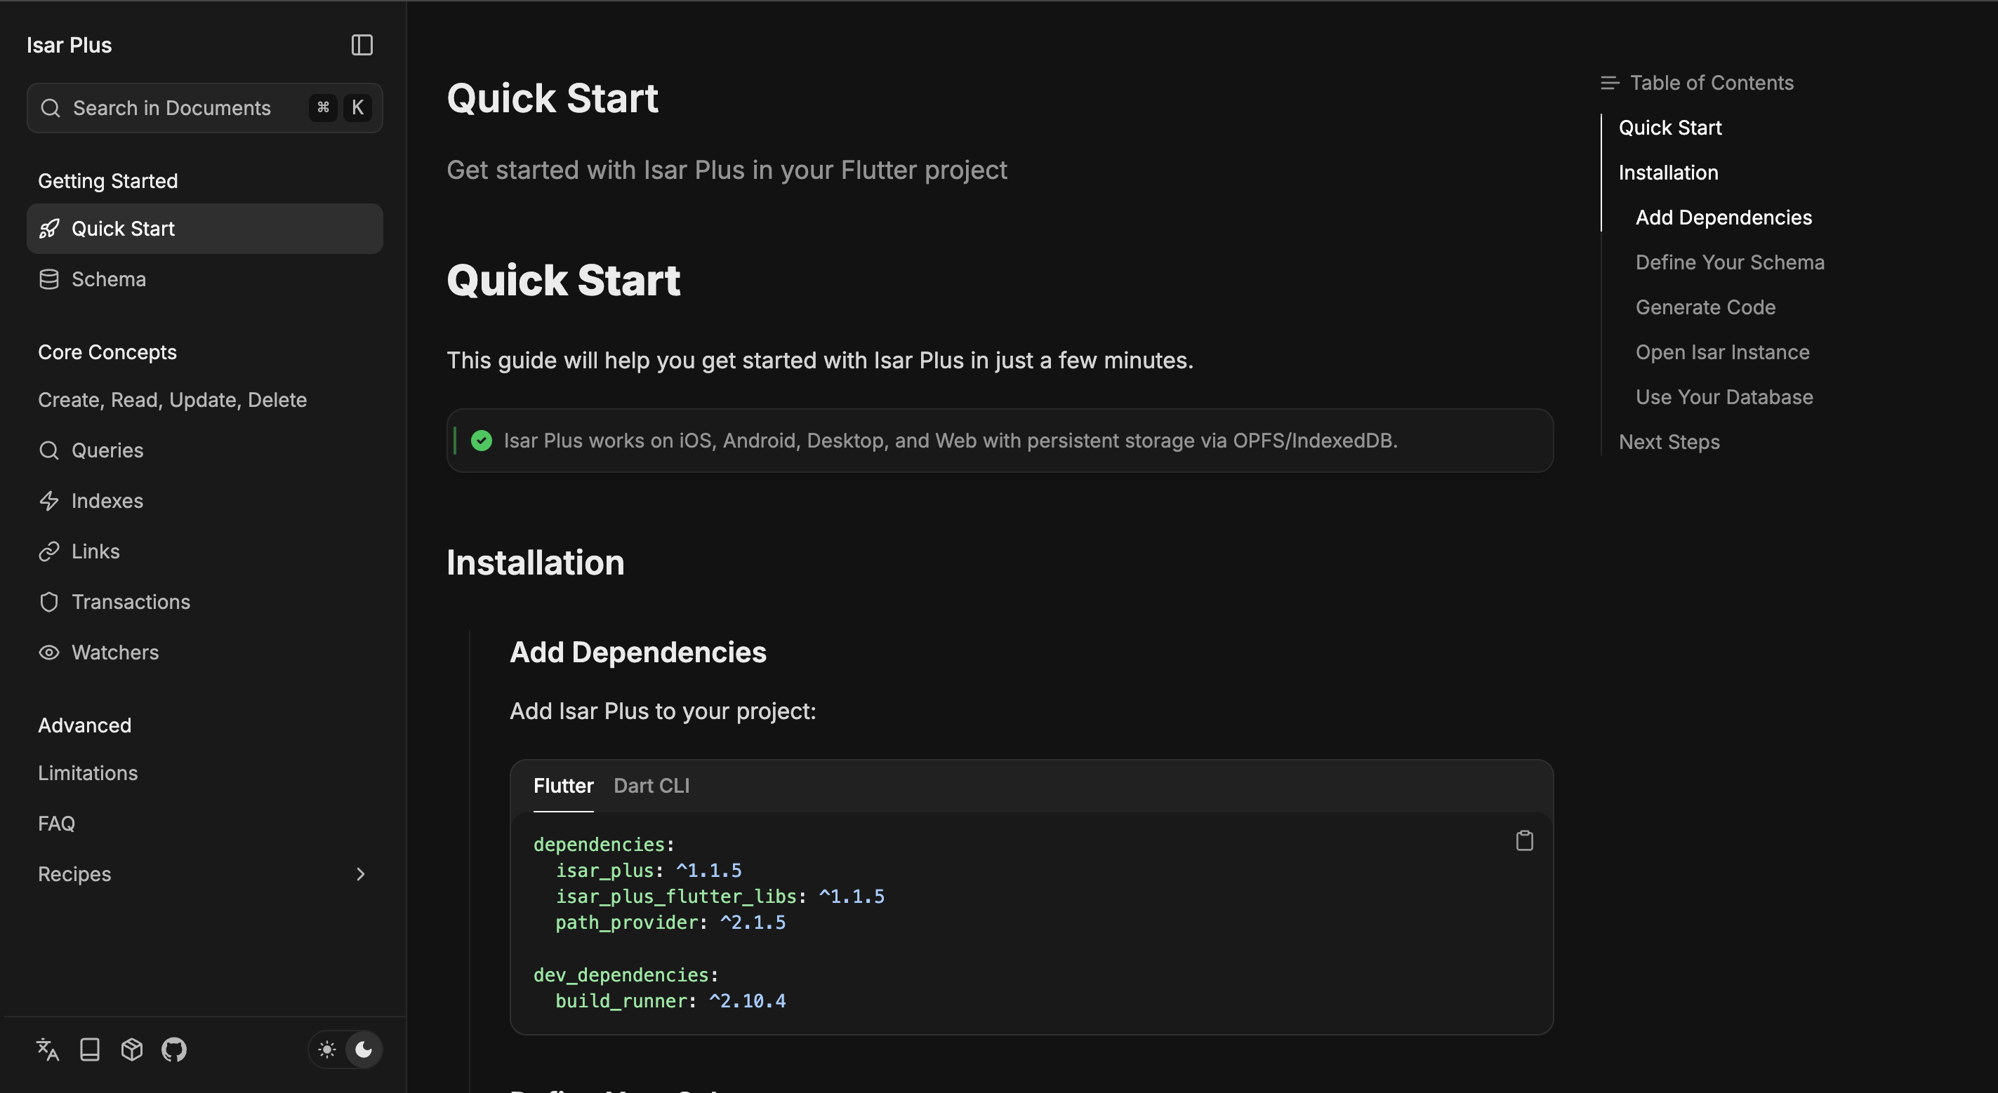Image resolution: width=1998 pixels, height=1093 pixels.
Task: Navigate to the Transactions page
Action: coord(131,601)
